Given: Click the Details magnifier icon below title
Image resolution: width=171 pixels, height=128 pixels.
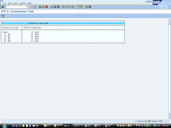Looking at the screenshot, I should tap(3, 16).
